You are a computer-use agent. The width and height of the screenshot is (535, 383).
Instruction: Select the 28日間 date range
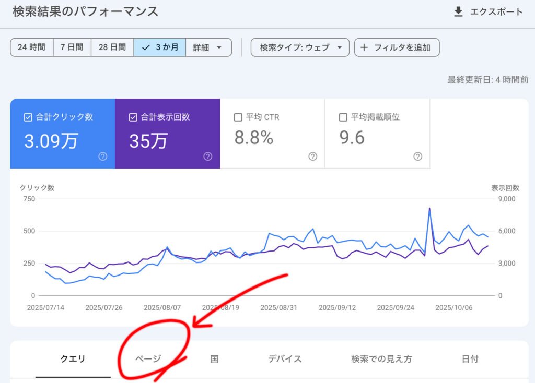pyautogui.click(x=112, y=47)
